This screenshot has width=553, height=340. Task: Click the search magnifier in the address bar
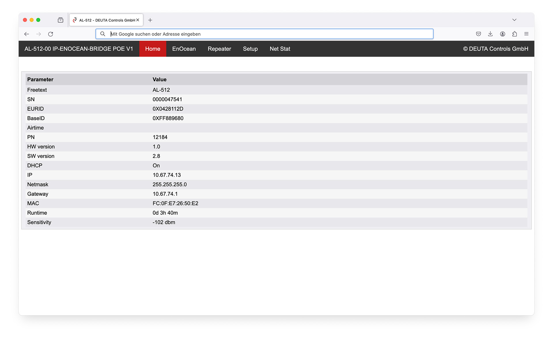point(103,34)
